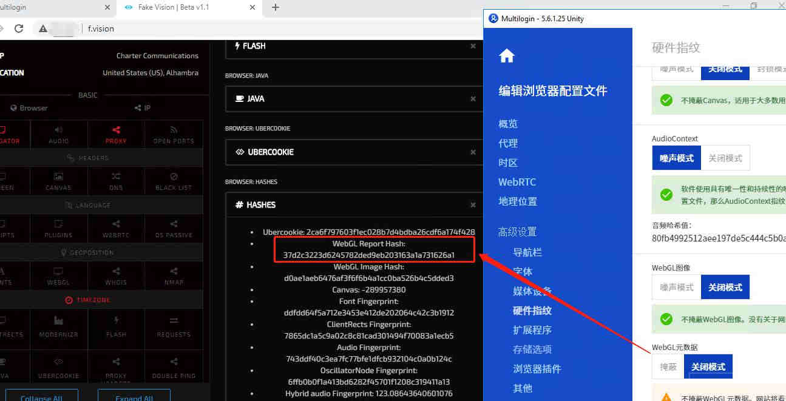Switch to the IP tab under BASIC
The image size is (786, 401).
143,108
